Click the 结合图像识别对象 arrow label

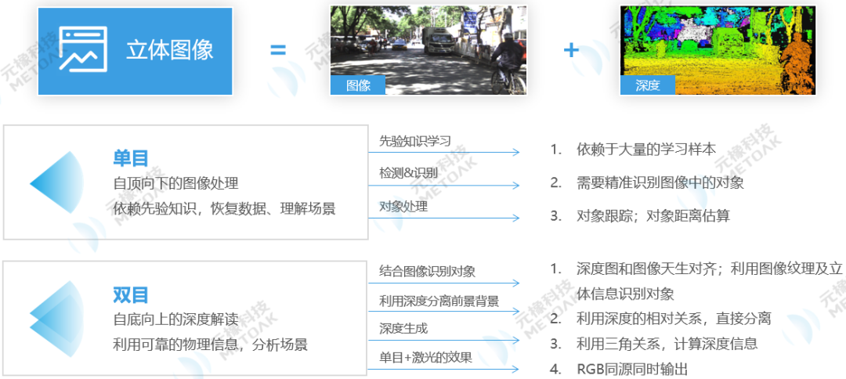coord(428,271)
